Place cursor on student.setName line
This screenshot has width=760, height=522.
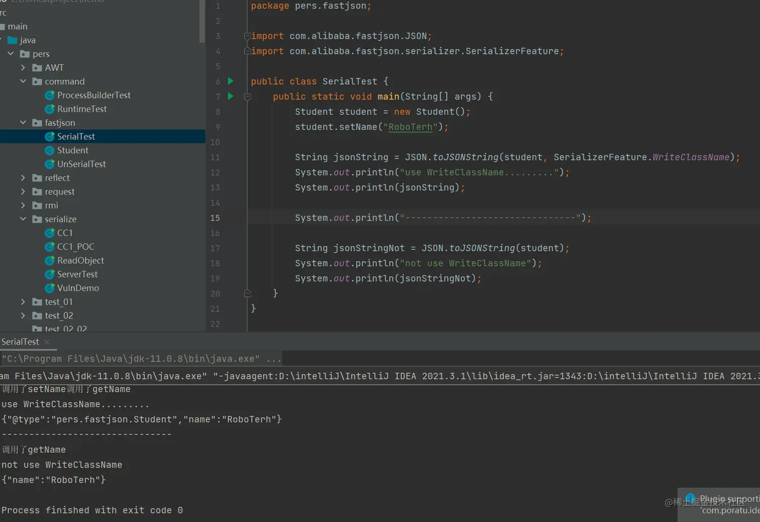coord(371,127)
